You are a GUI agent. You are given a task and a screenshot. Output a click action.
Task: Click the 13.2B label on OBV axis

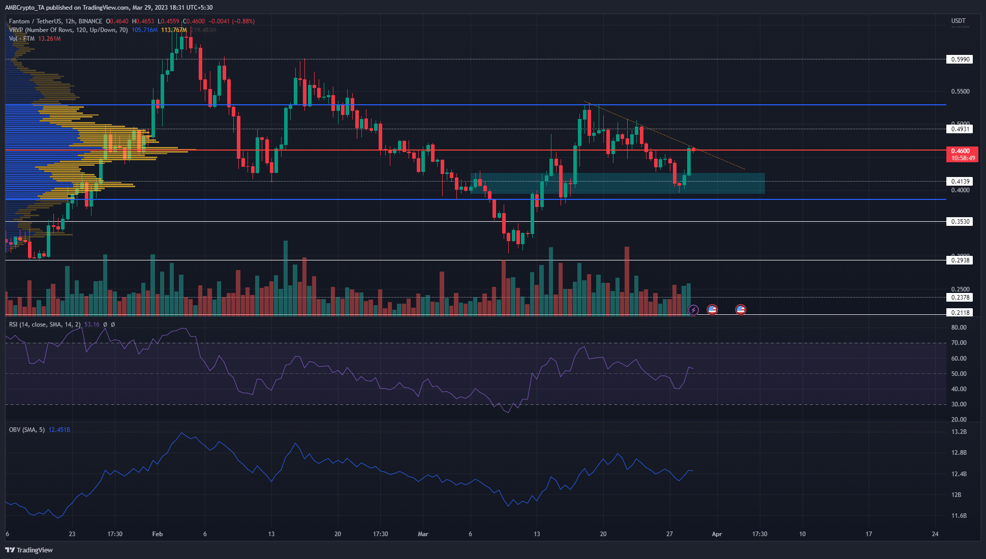[x=959, y=432]
